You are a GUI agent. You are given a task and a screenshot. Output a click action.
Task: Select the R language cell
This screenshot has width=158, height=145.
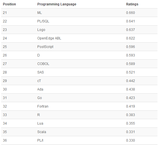[x=38, y=115]
